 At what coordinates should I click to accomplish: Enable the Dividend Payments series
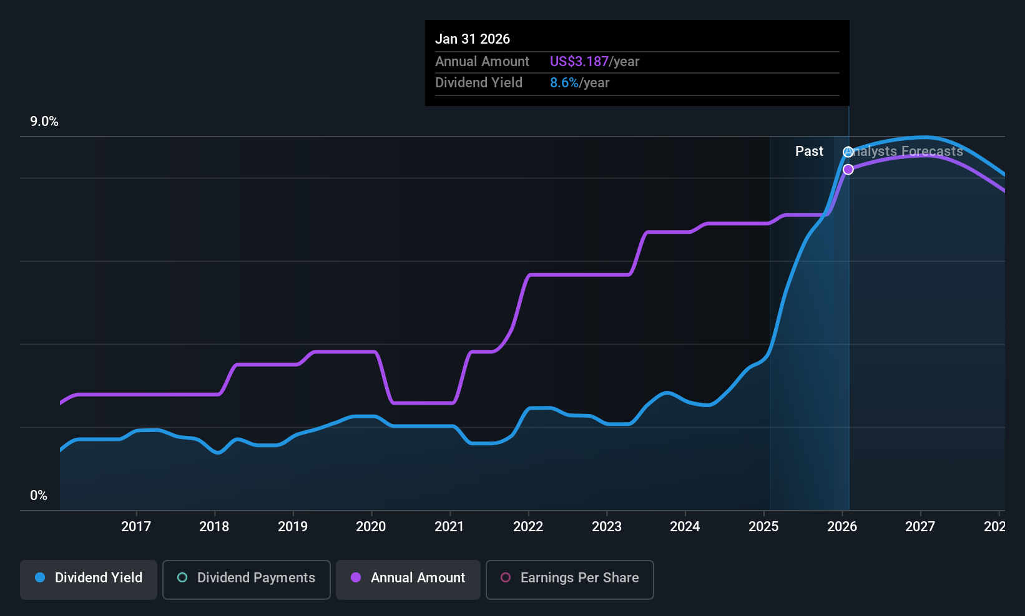pyautogui.click(x=246, y=579)
